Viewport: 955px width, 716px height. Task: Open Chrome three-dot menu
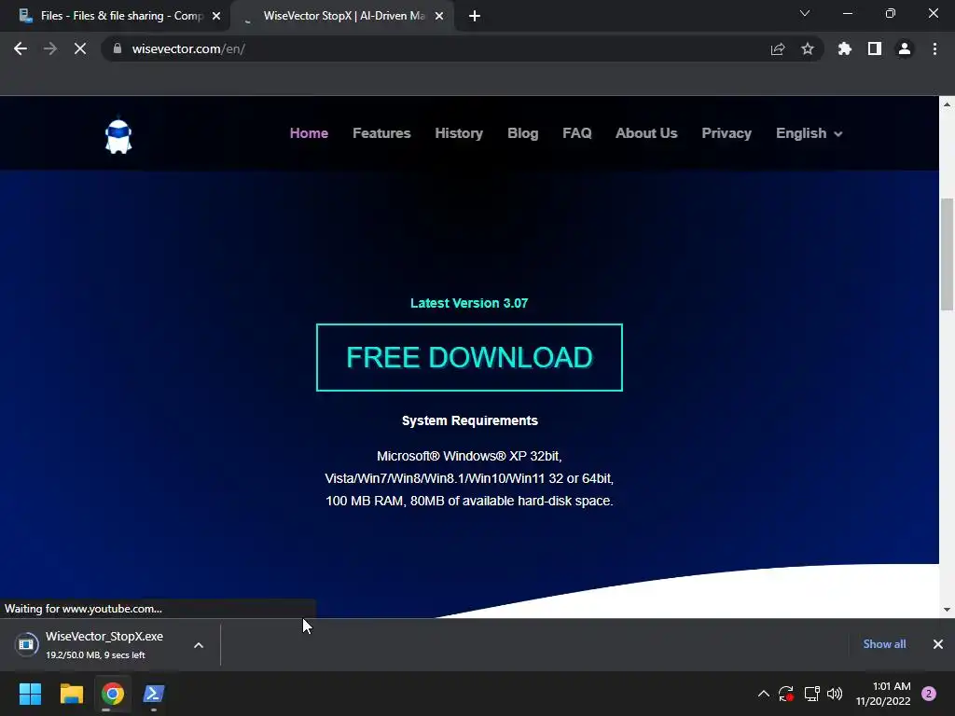coord(934,48)
